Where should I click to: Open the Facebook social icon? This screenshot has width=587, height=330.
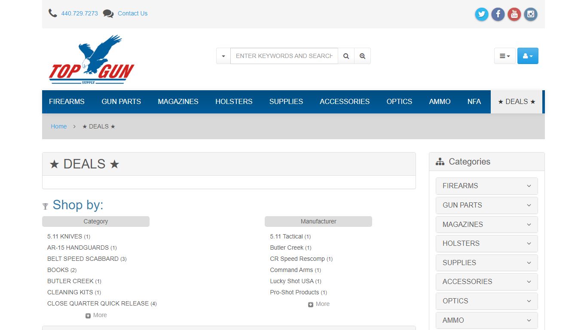[x=498, y=14]
